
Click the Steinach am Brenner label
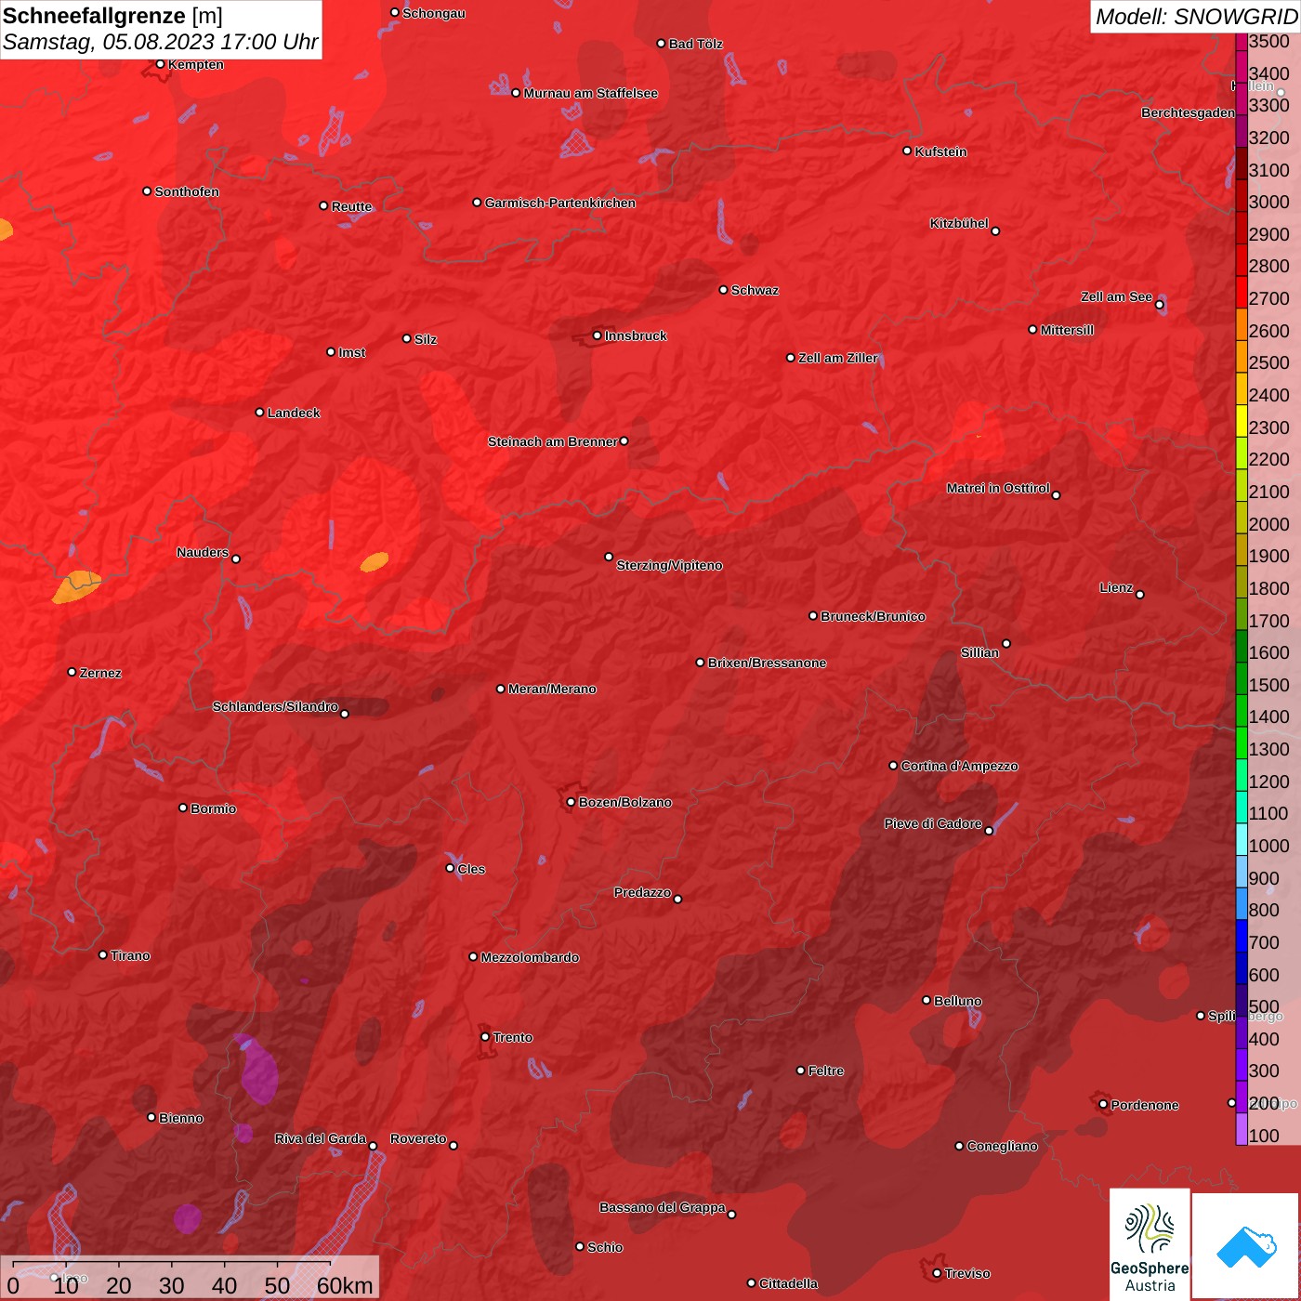(x=552, y=441)
